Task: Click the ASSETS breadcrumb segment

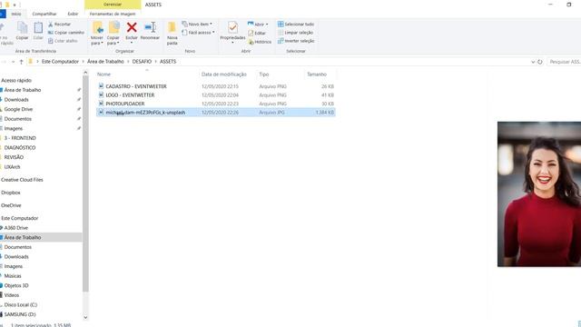Action: pos(167,62)
